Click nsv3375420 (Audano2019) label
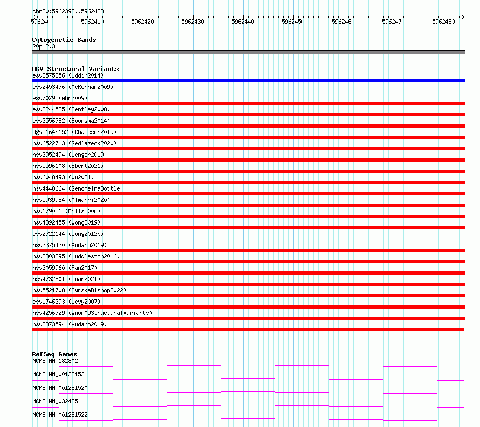The height and width of the screenshot is (427, 480). tap(70, 245)
